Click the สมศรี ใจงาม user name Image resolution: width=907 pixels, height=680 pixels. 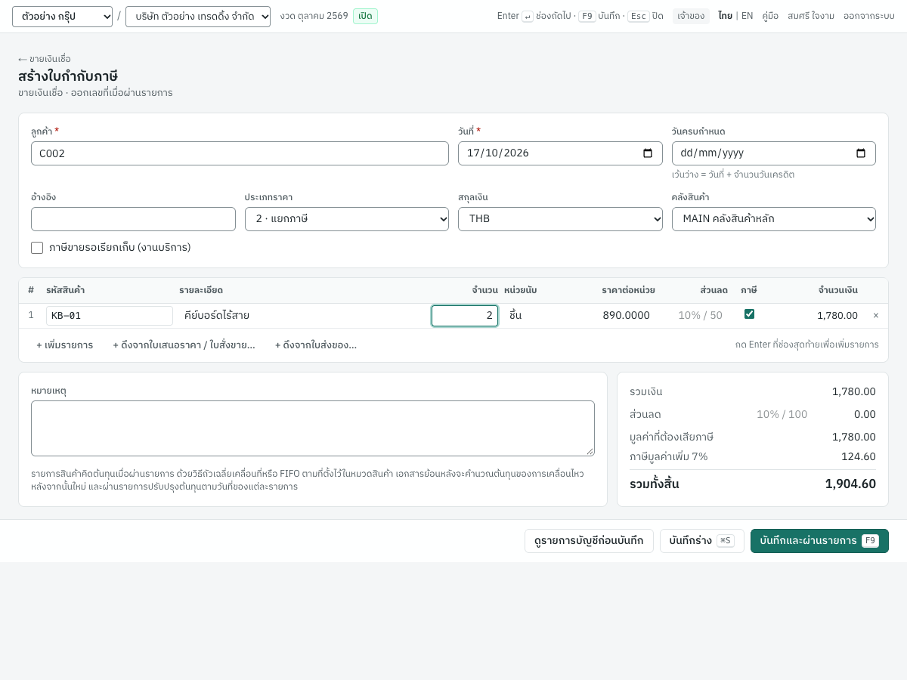[811, 16]
